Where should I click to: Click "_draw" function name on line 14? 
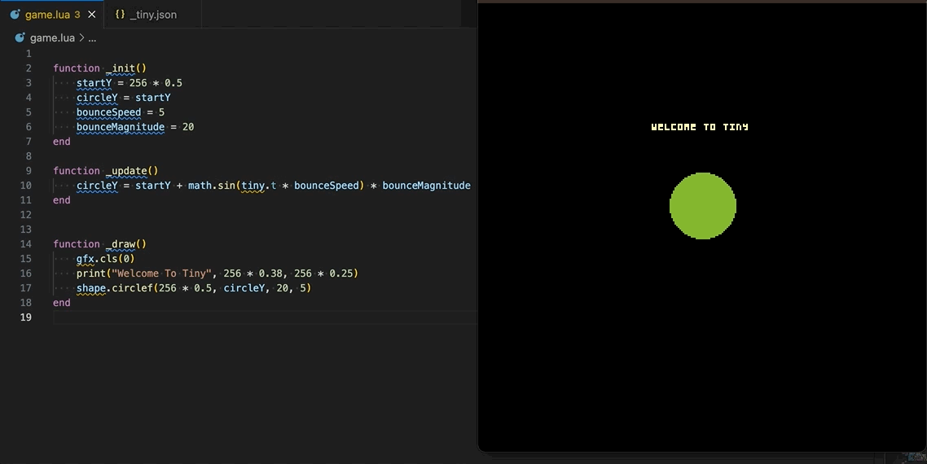coord(121,243)
